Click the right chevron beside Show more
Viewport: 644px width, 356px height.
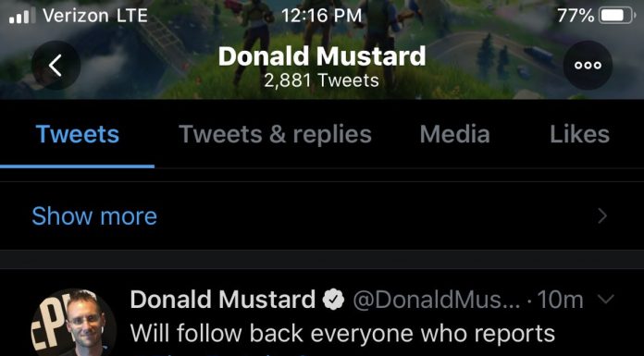[x=602, y=215]
